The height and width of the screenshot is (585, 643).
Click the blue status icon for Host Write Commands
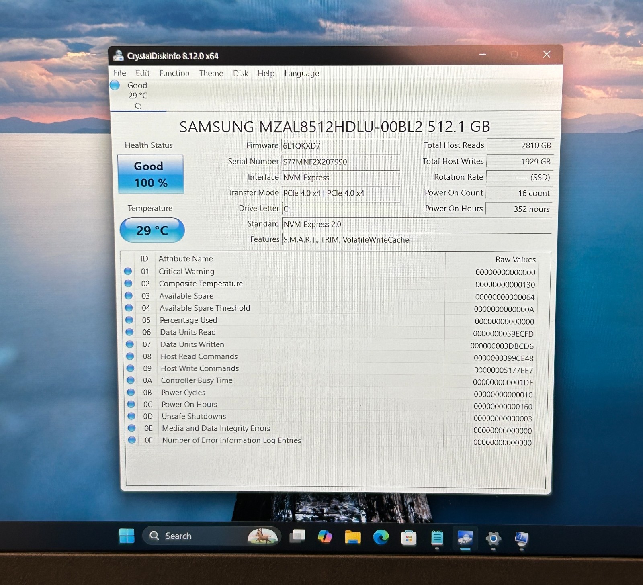click(x=130, y=368)
